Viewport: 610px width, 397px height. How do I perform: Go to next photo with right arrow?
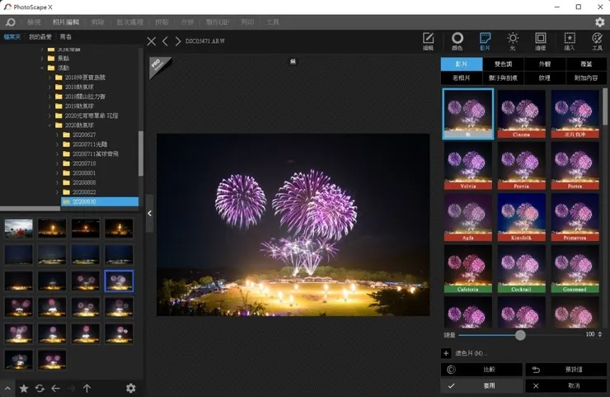tap(178, 40)
